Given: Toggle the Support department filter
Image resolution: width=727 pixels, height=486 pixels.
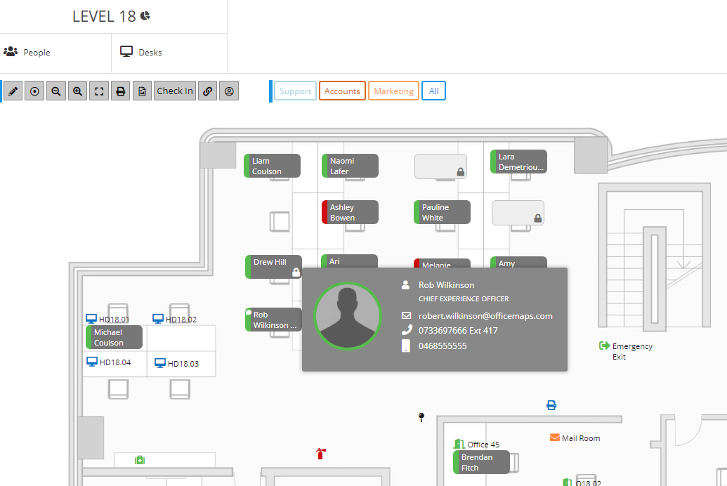Looking at the screenshot, I should point(295,91).
